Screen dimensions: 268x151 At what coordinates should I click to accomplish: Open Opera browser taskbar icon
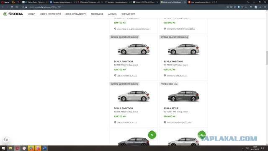17,148
